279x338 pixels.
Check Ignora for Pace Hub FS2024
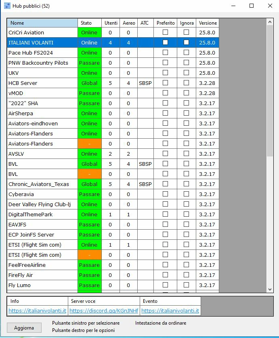point(186,53)
